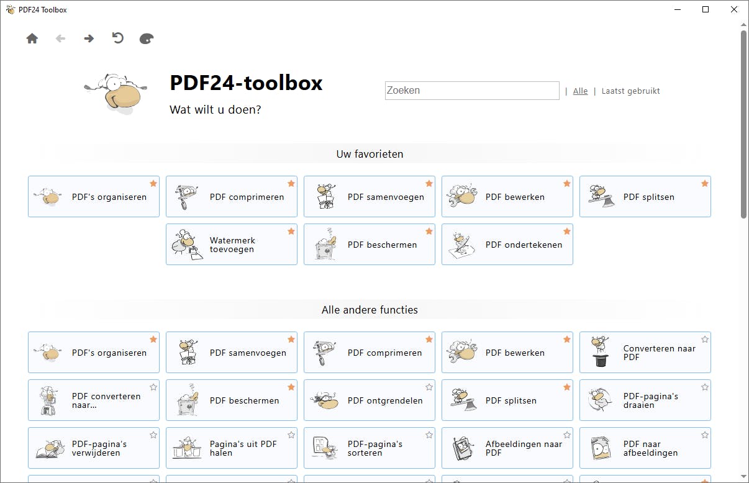Favorite PDF-pagina's draaien via its star
Image resolution: width=749 pixels, height=483 pixels.
pos(705,387)
